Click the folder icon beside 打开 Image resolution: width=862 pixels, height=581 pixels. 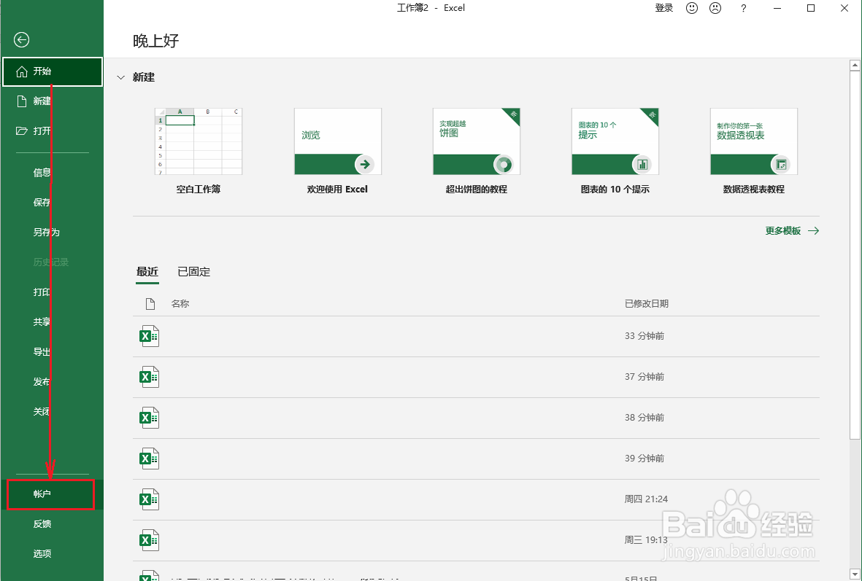22,130
